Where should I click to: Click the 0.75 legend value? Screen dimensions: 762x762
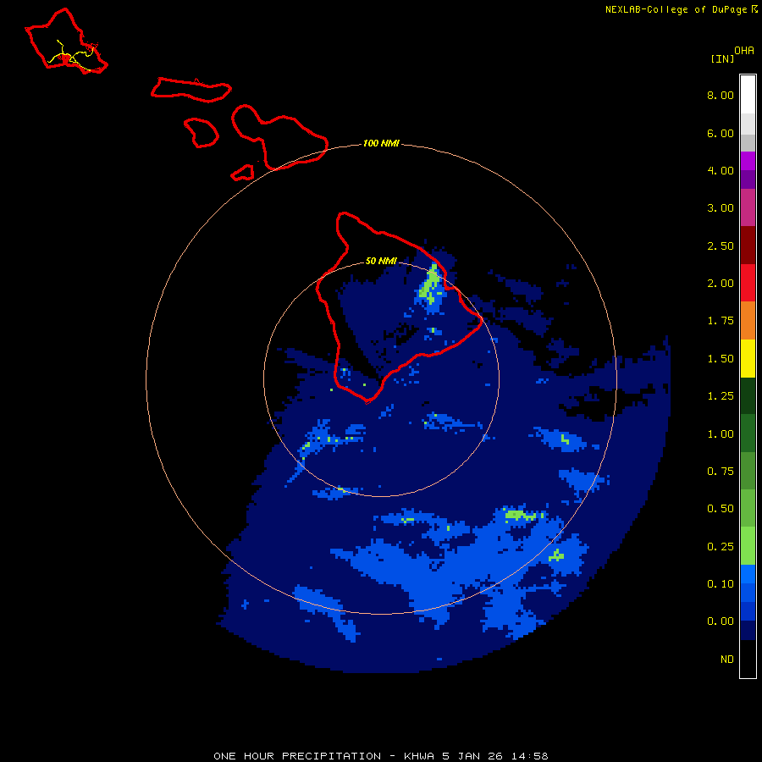[721, 472]
